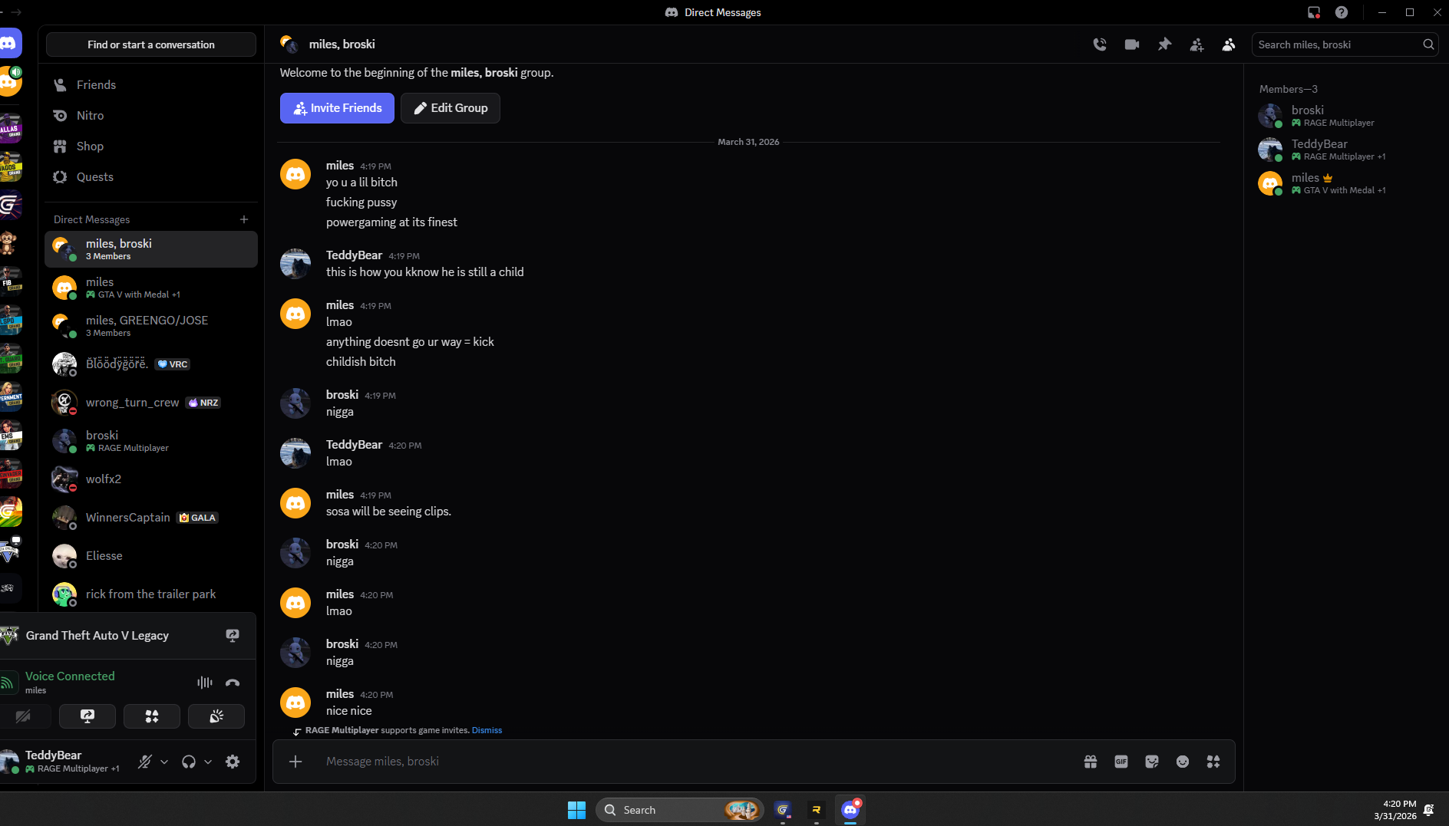Click the Invite Friends button
Viewport: 1449px width, 826px height.
pyautogui.click(x=337, y=108)
